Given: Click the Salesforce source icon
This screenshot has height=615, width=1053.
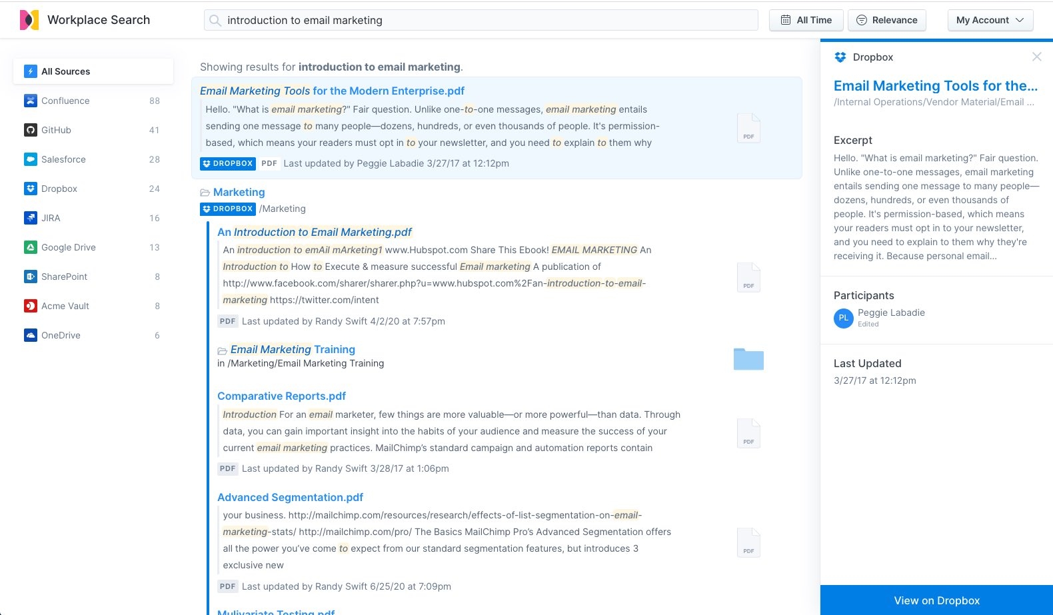Looking at the screenshot, I should pyautogui.click(x=31, y=159).
